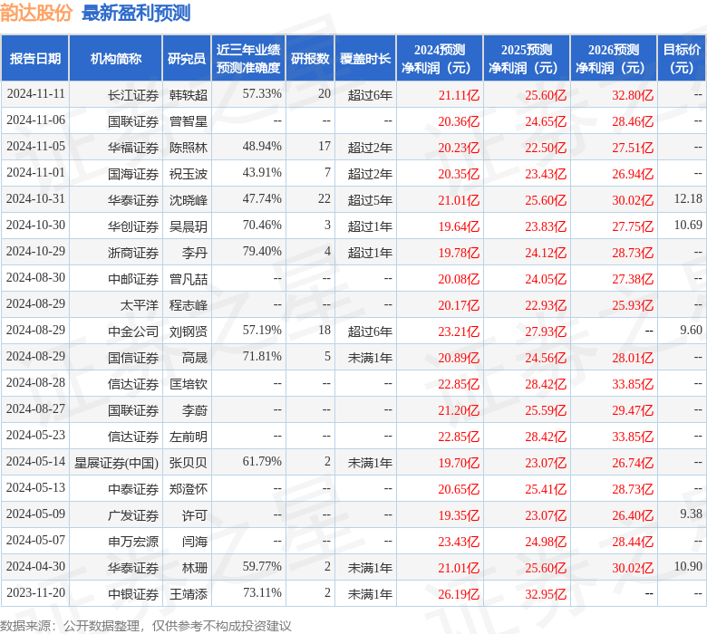Click 浙商证券 institution name

133,253
